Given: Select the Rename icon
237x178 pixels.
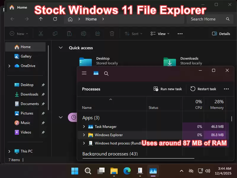Looking at the screenshot, I should coord(83,34).
